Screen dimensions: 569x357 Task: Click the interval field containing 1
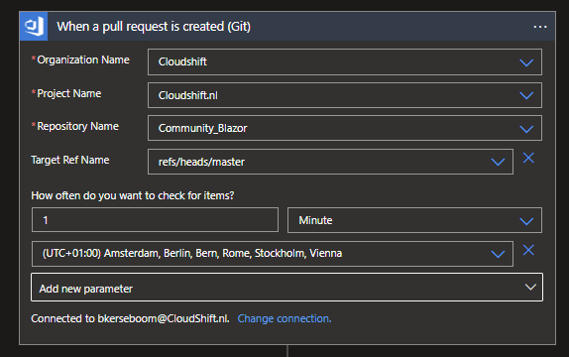pos(155,220)
